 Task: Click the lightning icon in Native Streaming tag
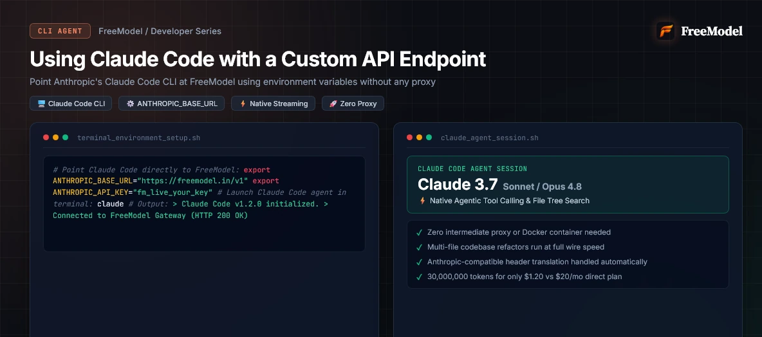point(243,104)
